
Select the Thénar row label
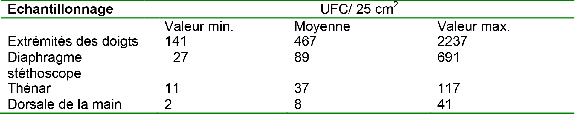click(x=29, y=88)
